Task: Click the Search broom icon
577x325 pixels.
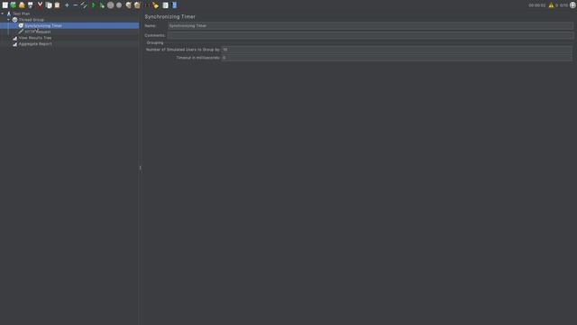Action: tap(155, 5)
